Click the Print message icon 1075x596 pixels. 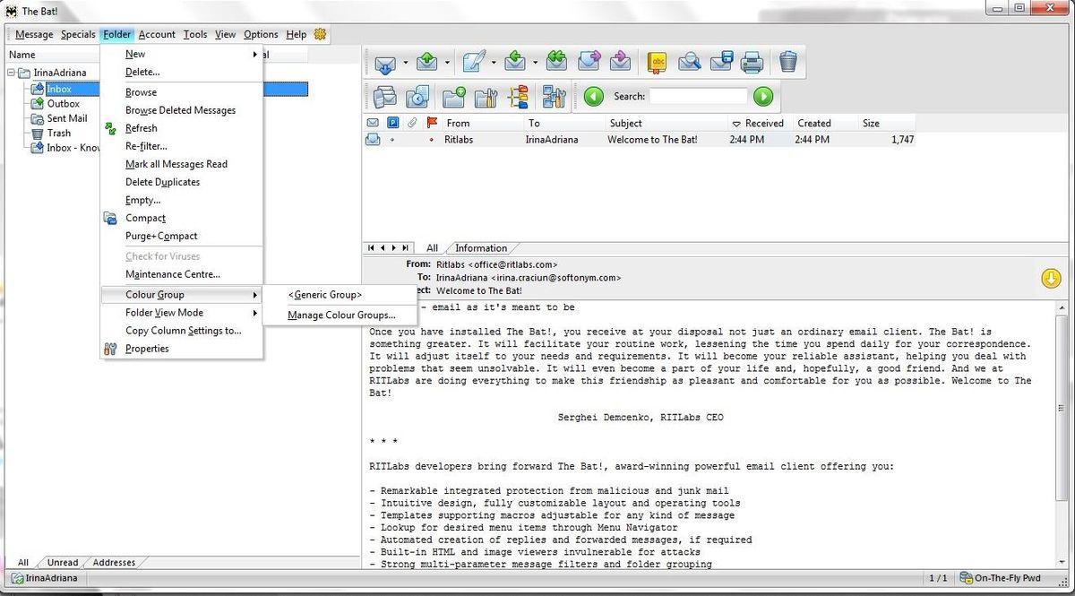coord(752,62)
